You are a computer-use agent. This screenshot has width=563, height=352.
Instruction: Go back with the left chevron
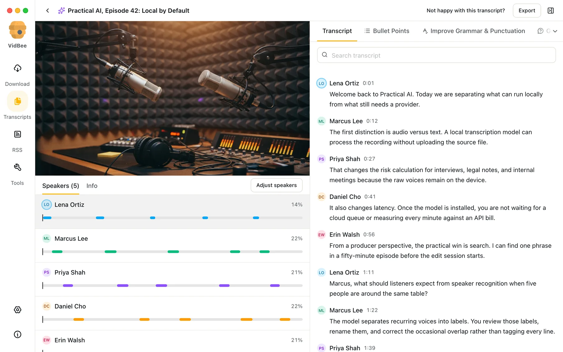(48, 11)
